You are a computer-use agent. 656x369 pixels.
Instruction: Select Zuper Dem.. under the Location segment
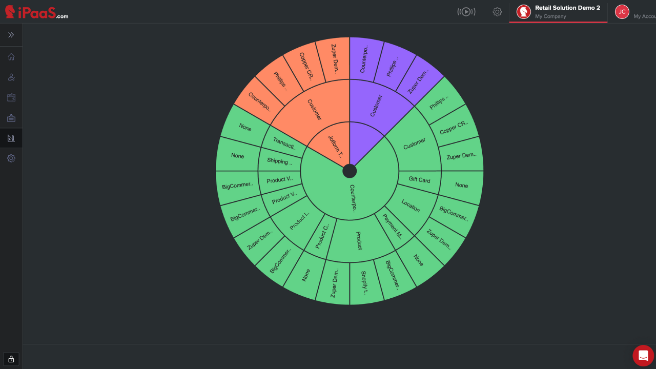pyautogui.click(x=439, y=240)
